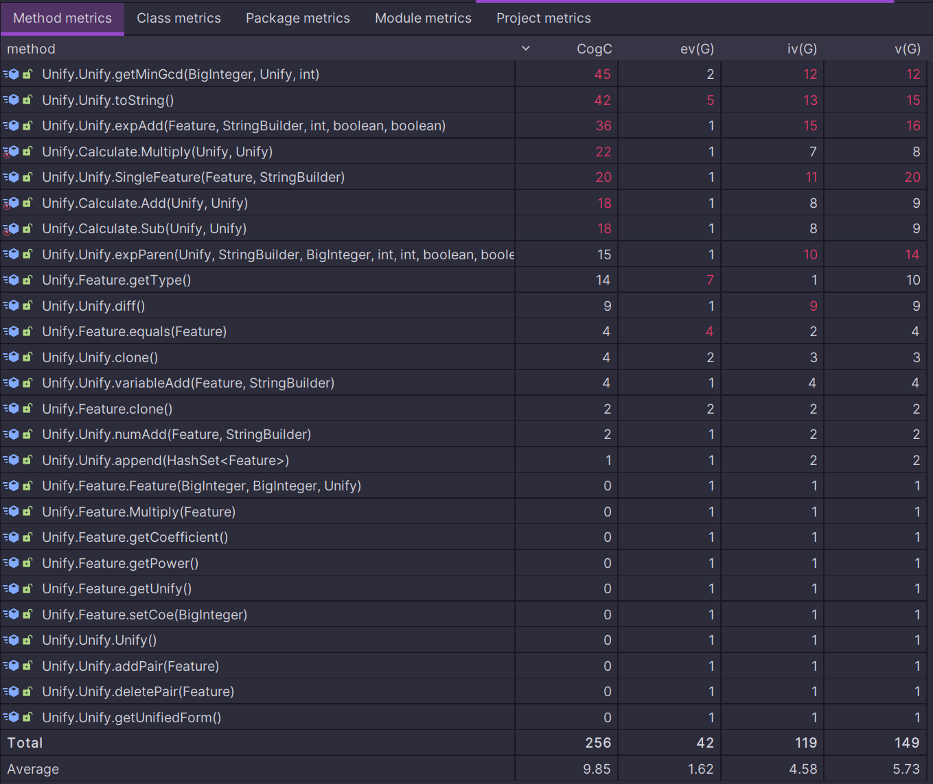This screenshot has width=933, height=784.
Task: Sort by the iv(G) column header
Action: (802, 49)
